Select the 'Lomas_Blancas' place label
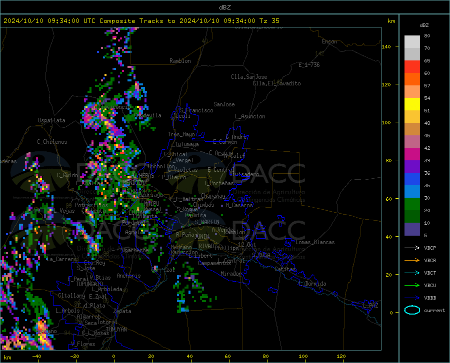The height and width of the screenshot is (363, 450). 315,242
